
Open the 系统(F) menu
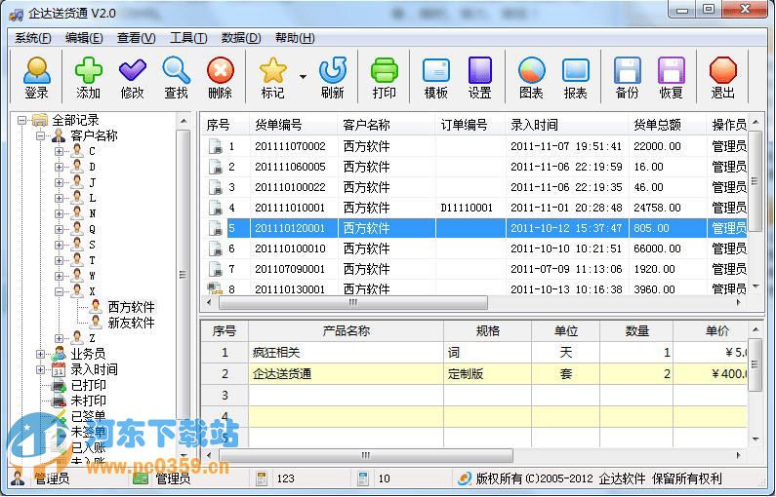pos(33,38)
